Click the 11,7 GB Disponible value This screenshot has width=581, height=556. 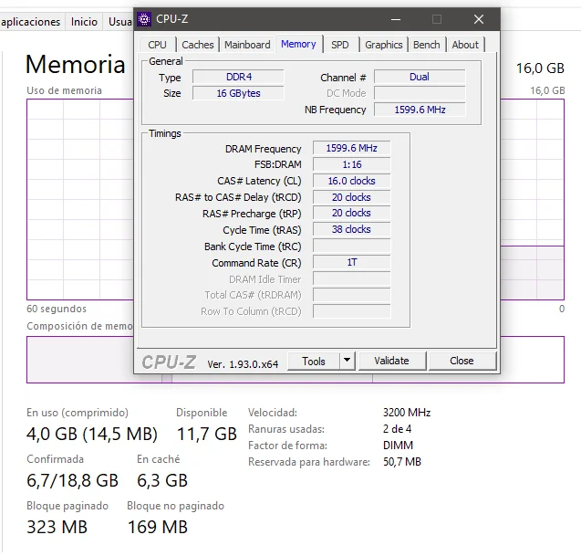(206, 434)
